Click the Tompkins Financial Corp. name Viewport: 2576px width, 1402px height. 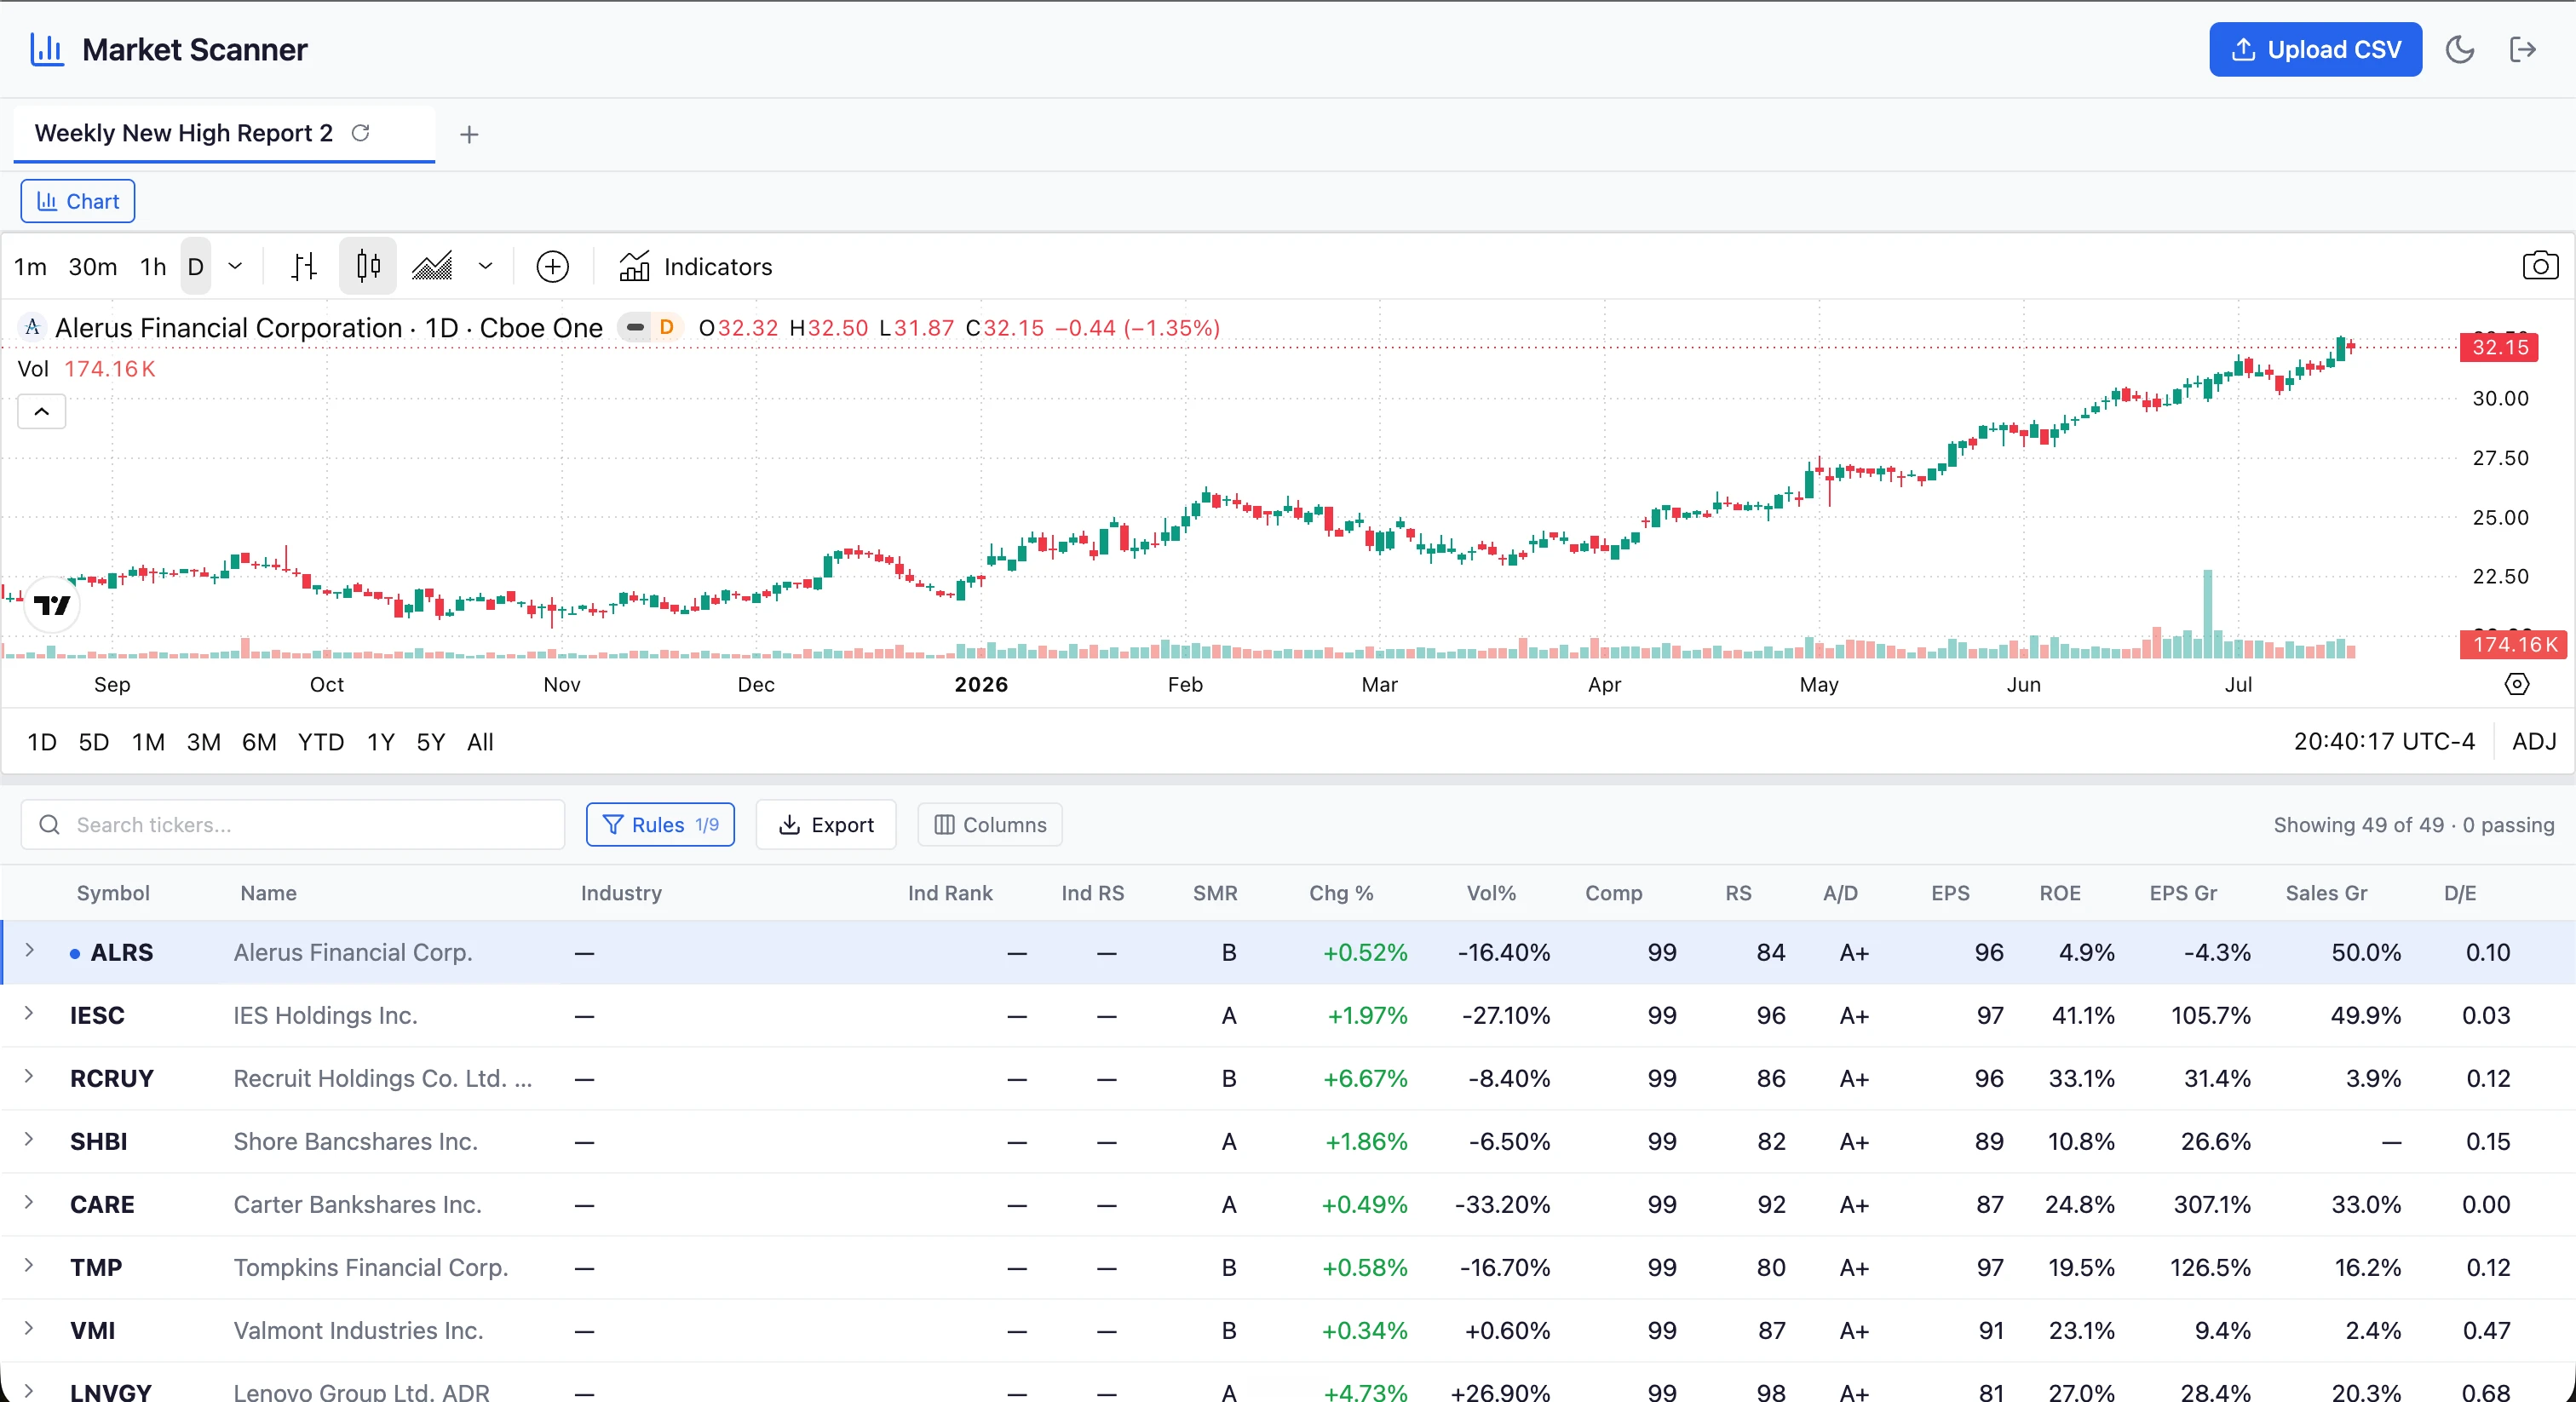(371, 1267)
